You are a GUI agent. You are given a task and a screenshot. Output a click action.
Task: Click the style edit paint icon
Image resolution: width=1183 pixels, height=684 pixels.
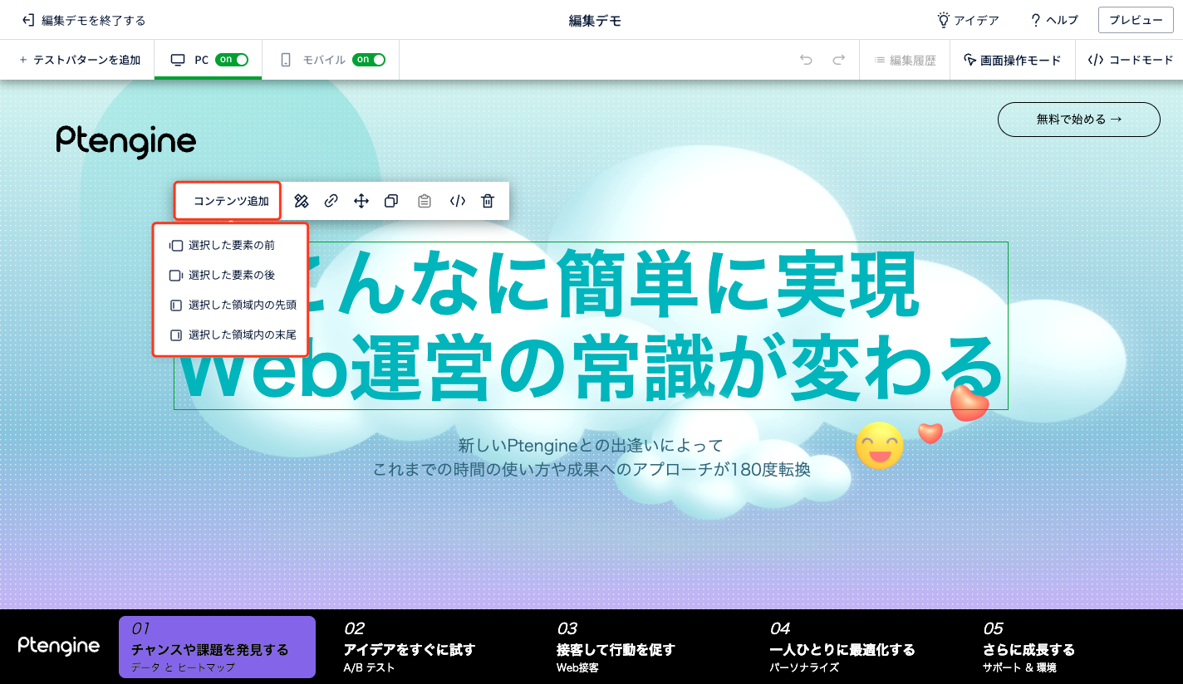pos(302,201)
